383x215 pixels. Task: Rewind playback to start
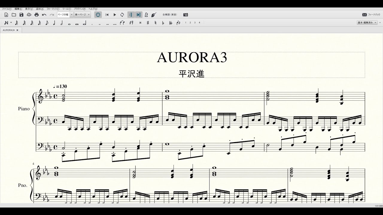(107, 15)
